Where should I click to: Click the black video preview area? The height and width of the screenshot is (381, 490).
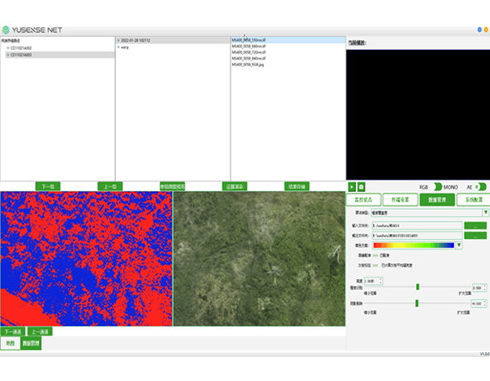(x=418, y=114)
